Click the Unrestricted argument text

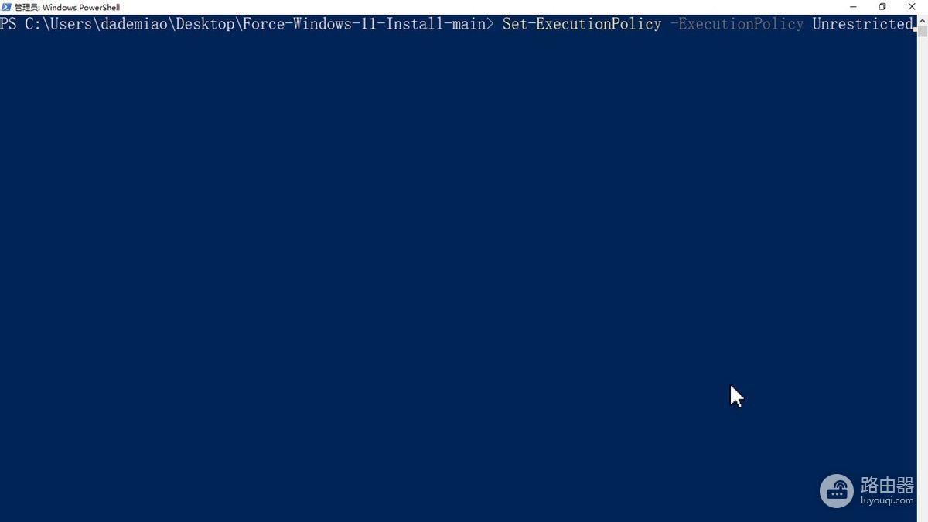point(862,24)
